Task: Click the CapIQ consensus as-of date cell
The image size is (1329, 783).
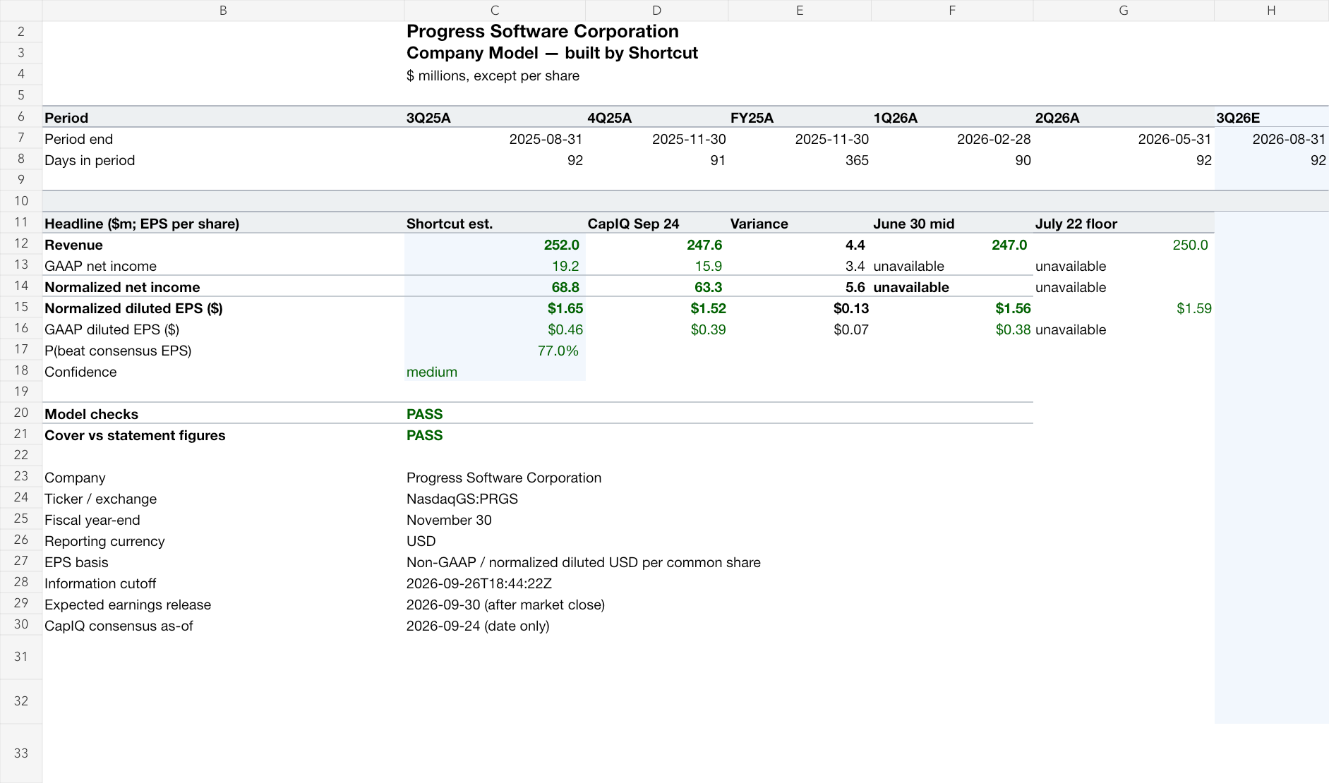Action: click(478, 626)
